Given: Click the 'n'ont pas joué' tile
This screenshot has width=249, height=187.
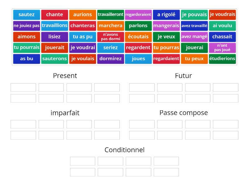Looking at the screenshot, I should [x=222, y=48].
